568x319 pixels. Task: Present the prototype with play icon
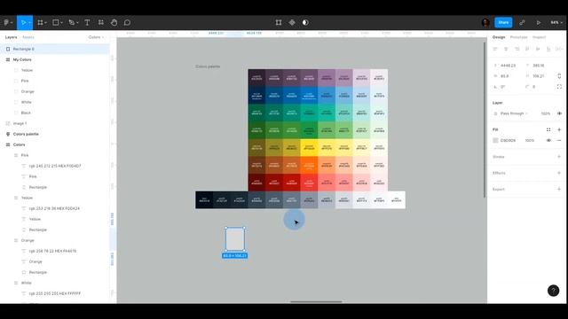[x=539, y=22]
